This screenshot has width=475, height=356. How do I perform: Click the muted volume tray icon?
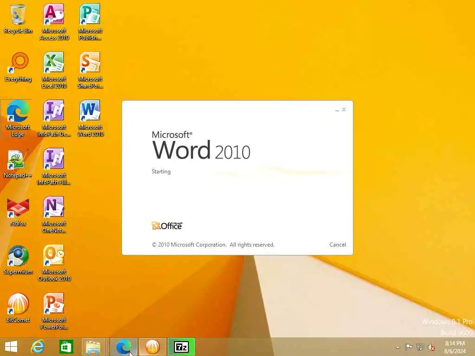point(431,347)
